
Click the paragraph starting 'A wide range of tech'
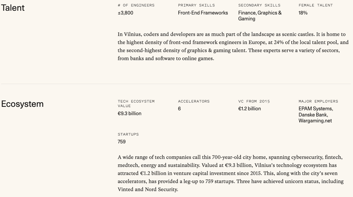click(x=230, y=173)
